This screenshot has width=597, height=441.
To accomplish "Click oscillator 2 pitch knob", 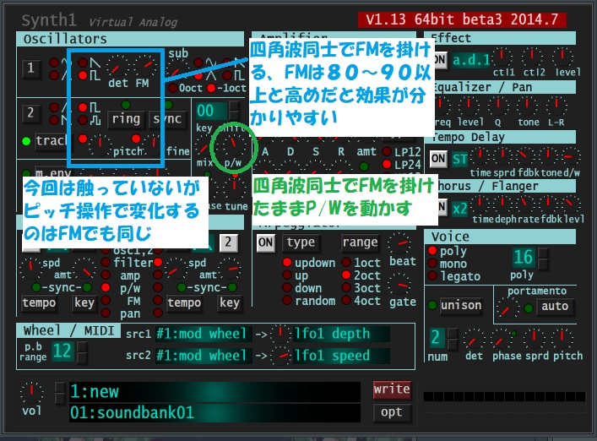I will [100, 144].
